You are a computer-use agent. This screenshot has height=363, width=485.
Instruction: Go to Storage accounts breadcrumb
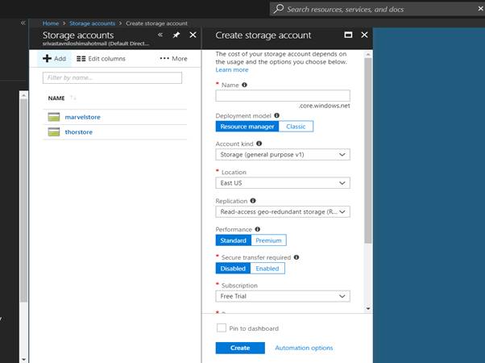[x=92, y=23]
